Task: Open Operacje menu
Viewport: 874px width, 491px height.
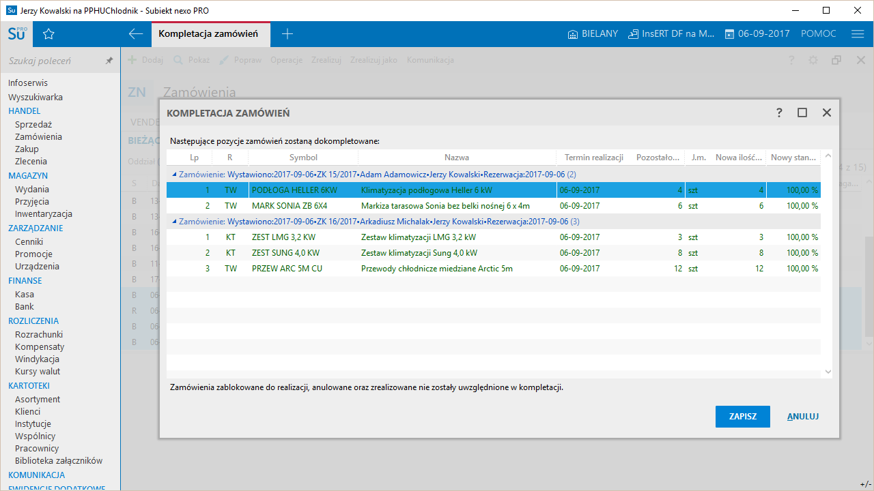Action: pos(286,60)
